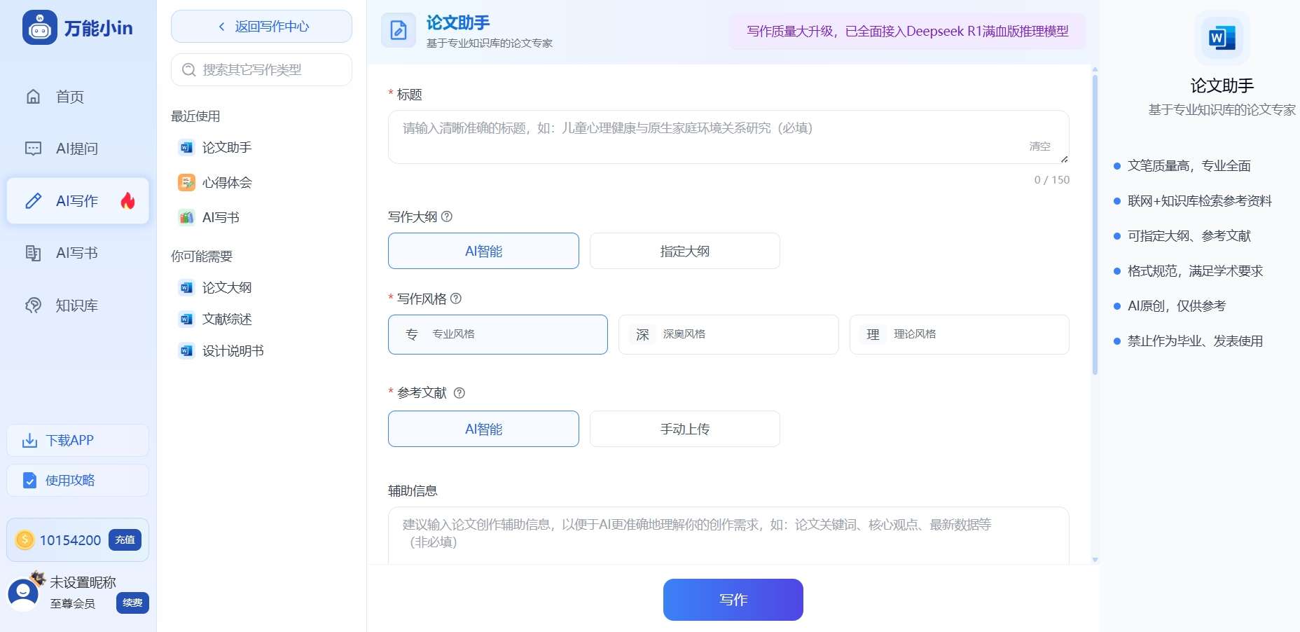Click the 充值 recharge button
The width and height of the screenshot is (1300, 632).
125,540
